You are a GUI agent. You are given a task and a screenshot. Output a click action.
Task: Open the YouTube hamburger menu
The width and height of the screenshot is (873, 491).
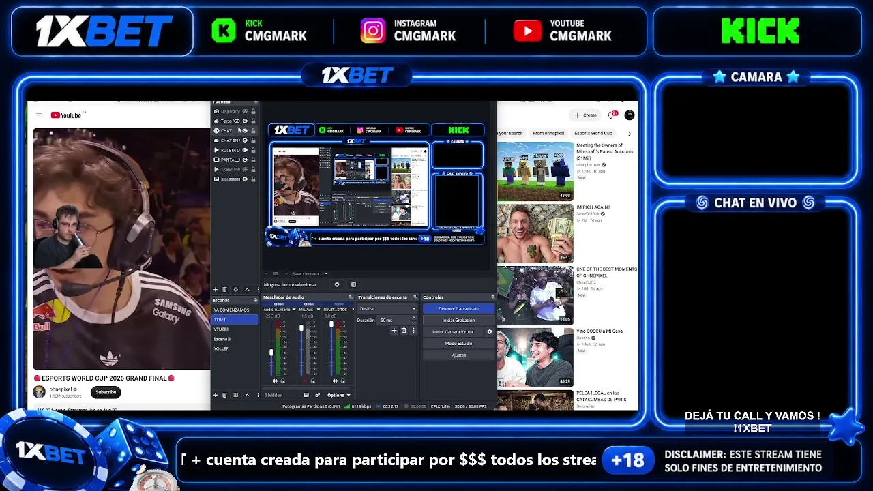[39, 115]
